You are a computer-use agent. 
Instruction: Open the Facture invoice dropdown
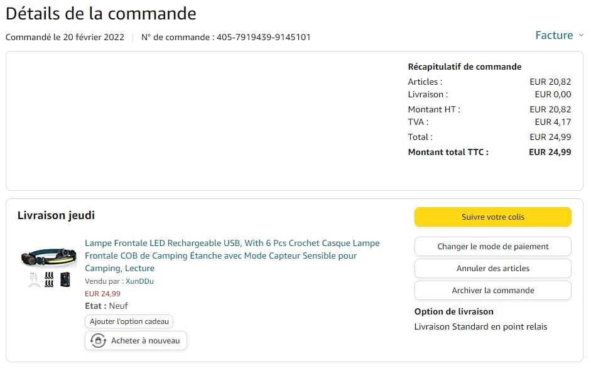tap(554, 36)
